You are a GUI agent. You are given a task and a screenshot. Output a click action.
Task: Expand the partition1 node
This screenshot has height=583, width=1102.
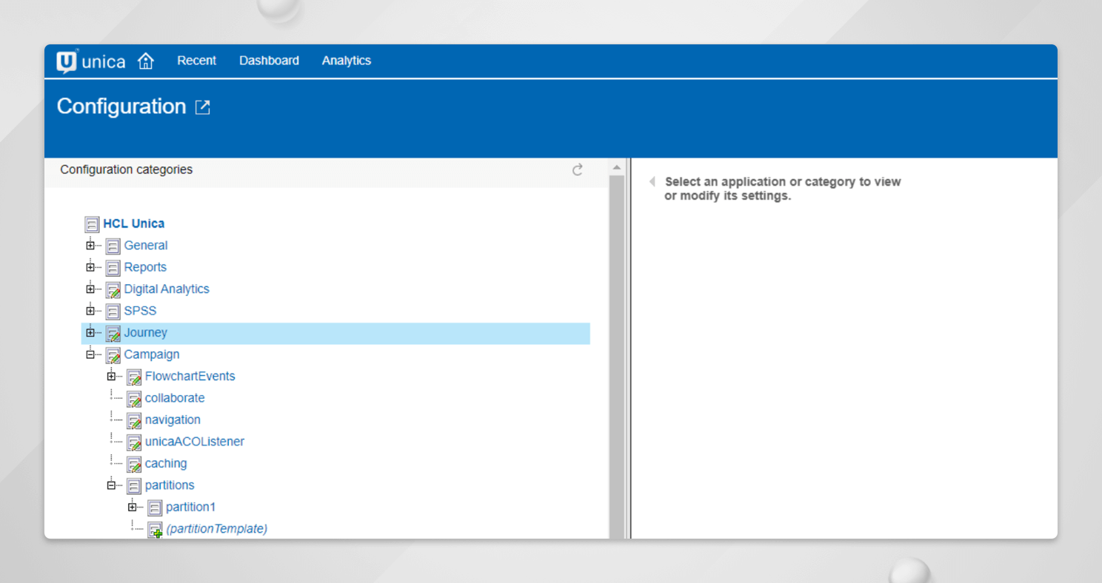tap(132, 508)
